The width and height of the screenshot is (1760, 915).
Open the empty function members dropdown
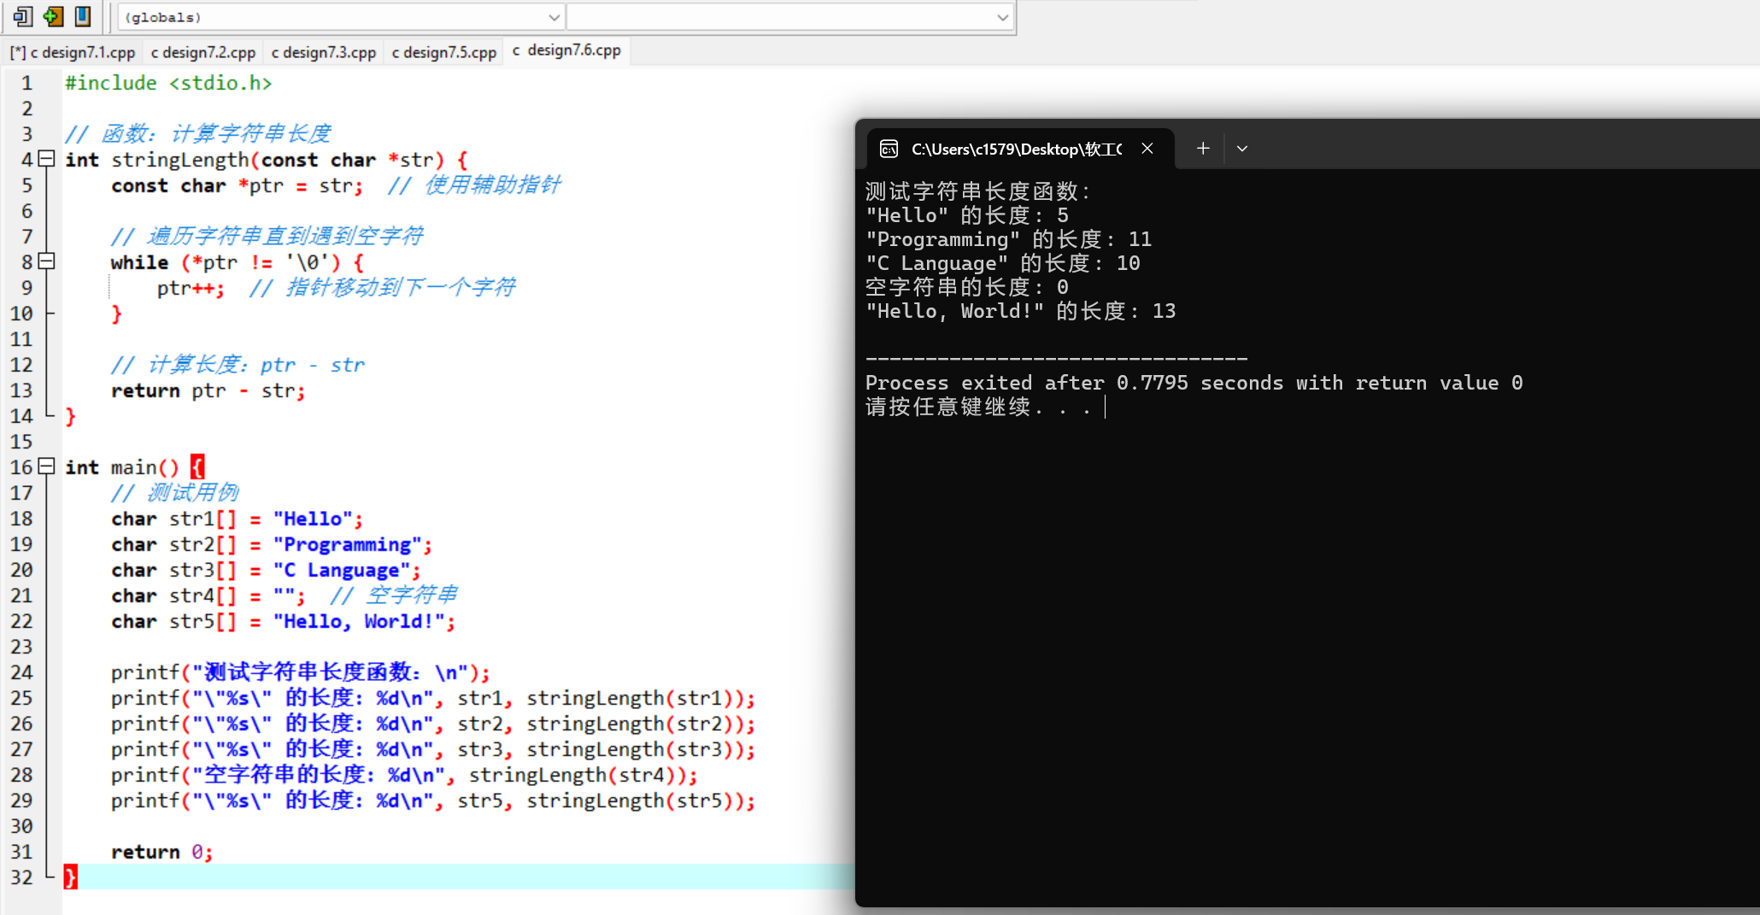point(790,17)
